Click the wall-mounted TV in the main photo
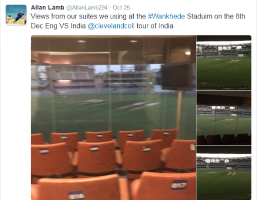This screenshot has height=200, width=257. click(177, 77)
